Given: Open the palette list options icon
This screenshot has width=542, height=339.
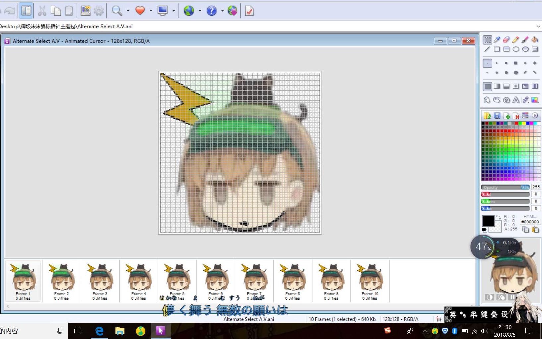Looking at the screenshot, I should click(525, 116).
